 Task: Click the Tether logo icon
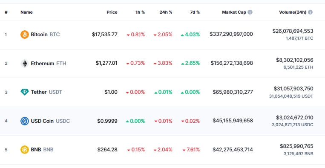[24, 92]
